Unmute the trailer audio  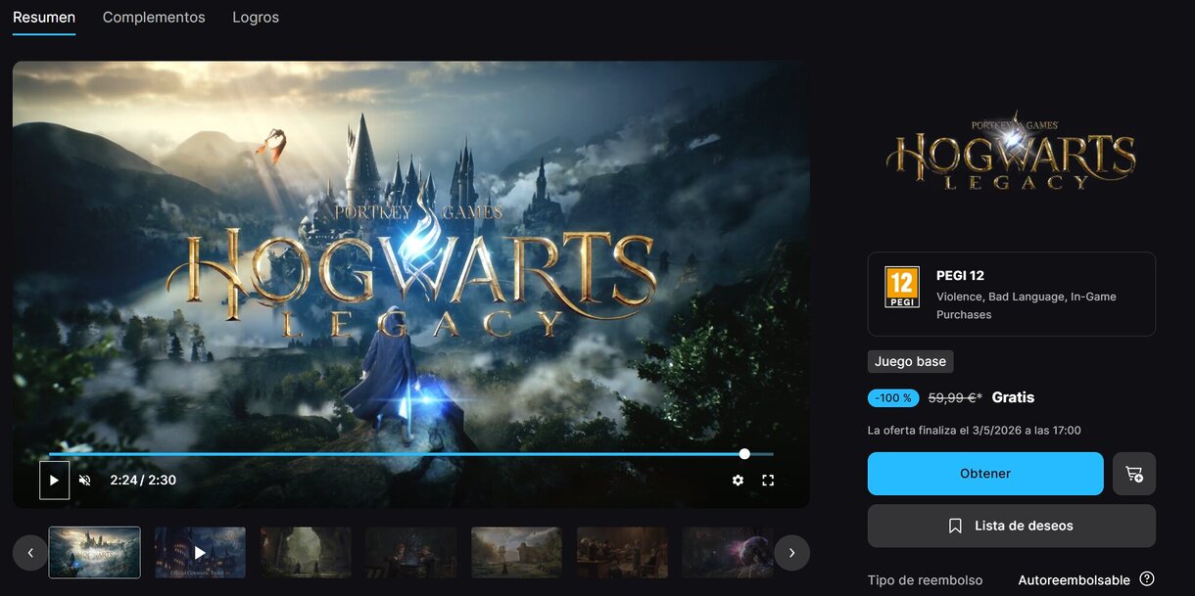[x=85, y=481]
